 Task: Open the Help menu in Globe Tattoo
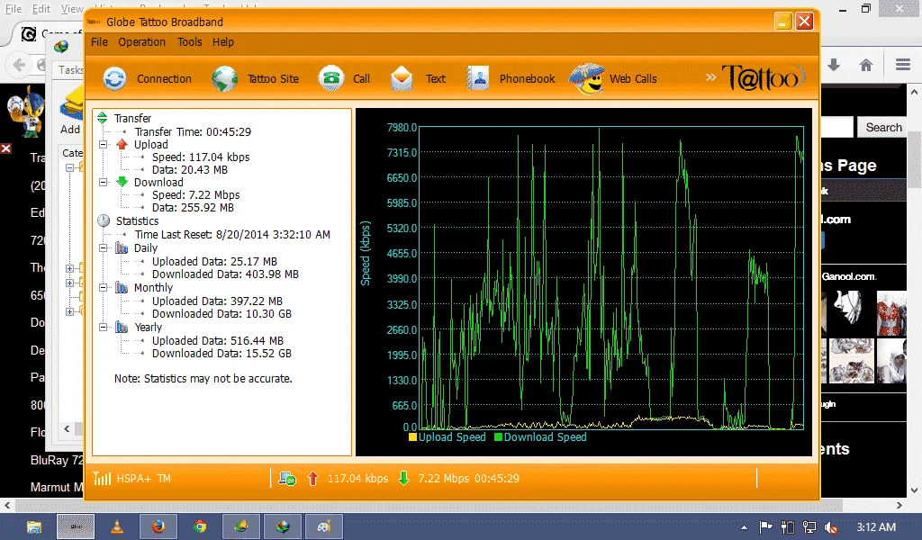(223, 42)
